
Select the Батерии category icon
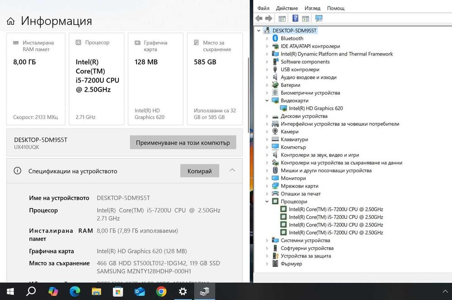tap(275, 85)
